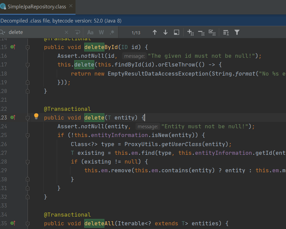This screenshot has width=286, height=229.
Task: Click the EmptyResultDataAccessException class name
Action: pyautogui.click(x=158, y=74)
